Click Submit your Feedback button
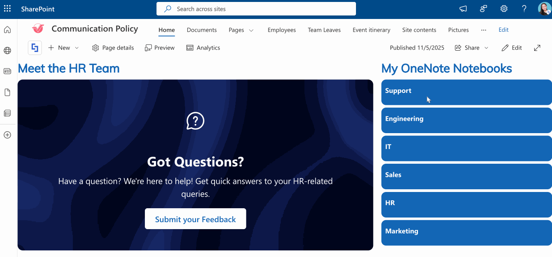The height and width of the screenshot is (257, 552). pyautogui.click(x=195, y=219)
